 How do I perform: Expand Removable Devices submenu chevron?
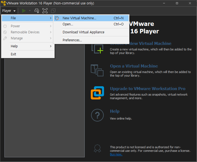point(51,32)
